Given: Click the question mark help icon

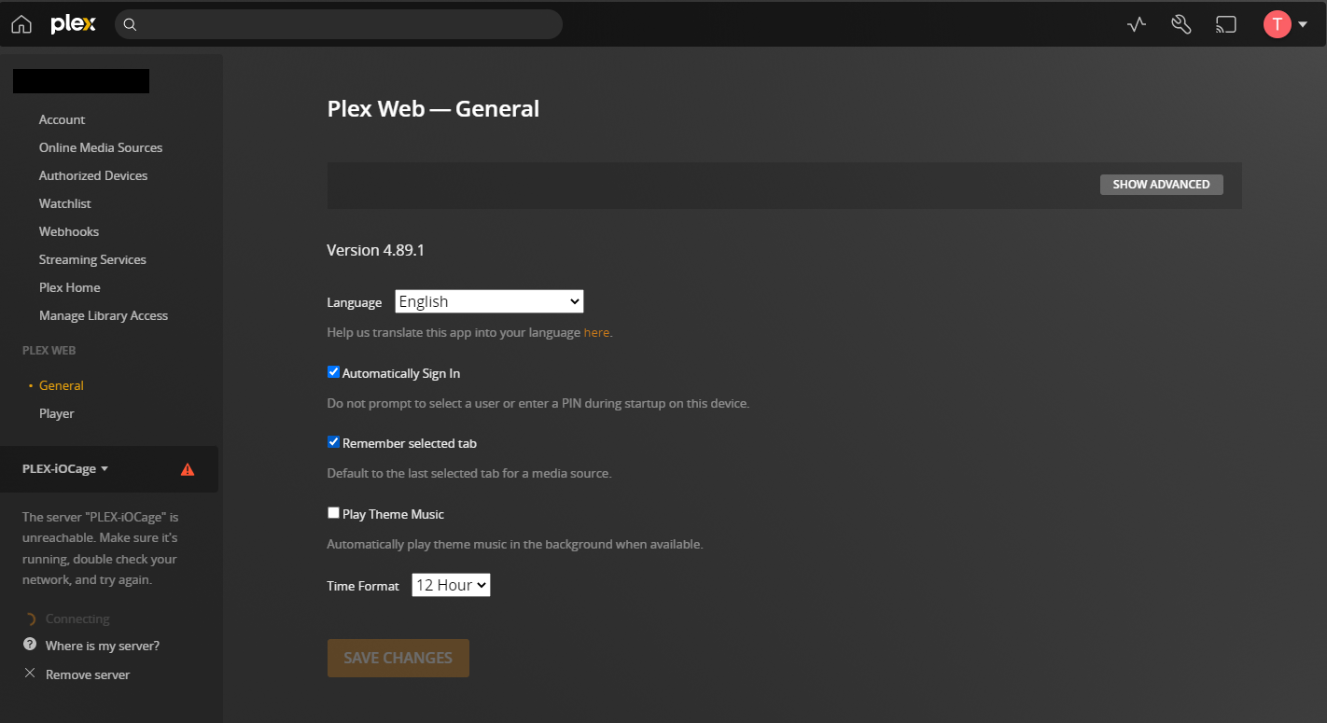Looking at the screenshot, I should tap(30, 645).
